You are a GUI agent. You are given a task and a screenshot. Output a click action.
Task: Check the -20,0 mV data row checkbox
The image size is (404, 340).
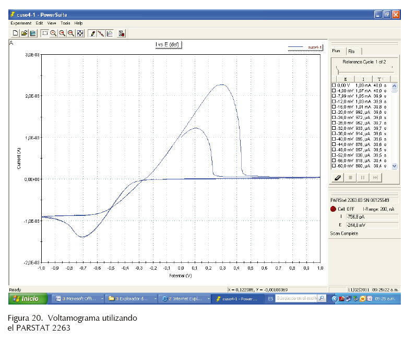(x=334, y=112)
